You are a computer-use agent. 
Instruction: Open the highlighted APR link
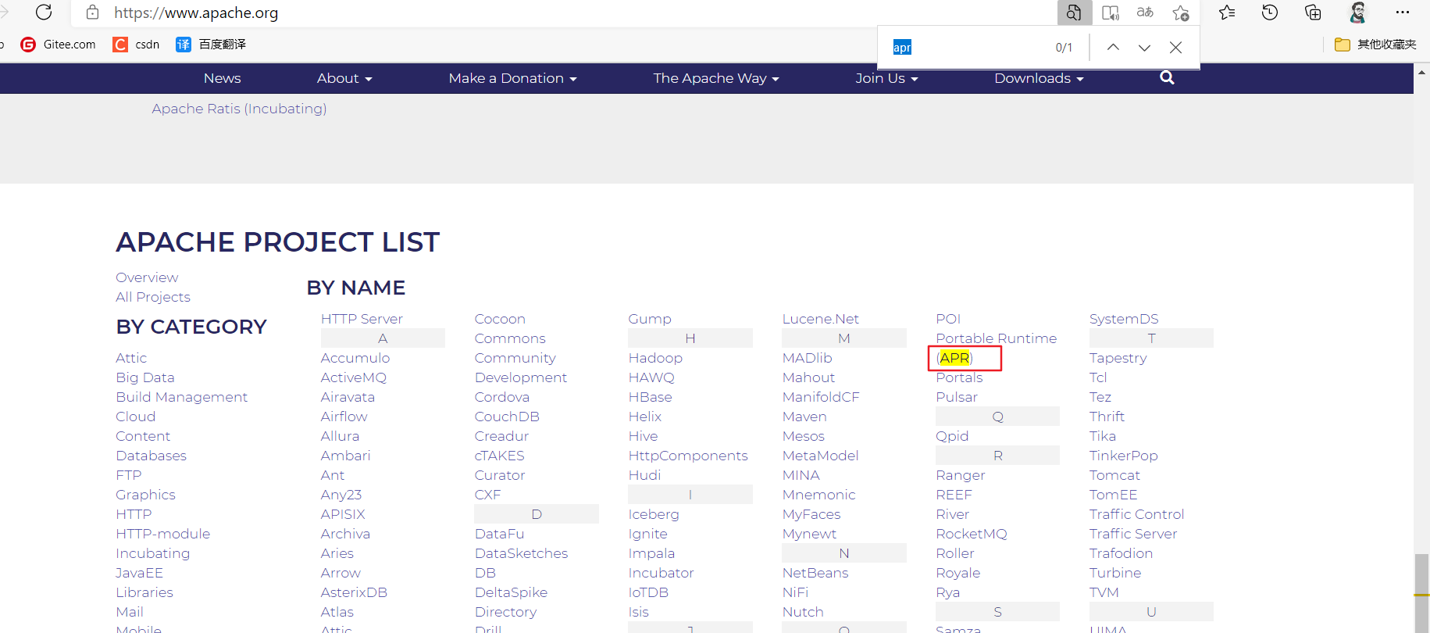pos(954,358)
